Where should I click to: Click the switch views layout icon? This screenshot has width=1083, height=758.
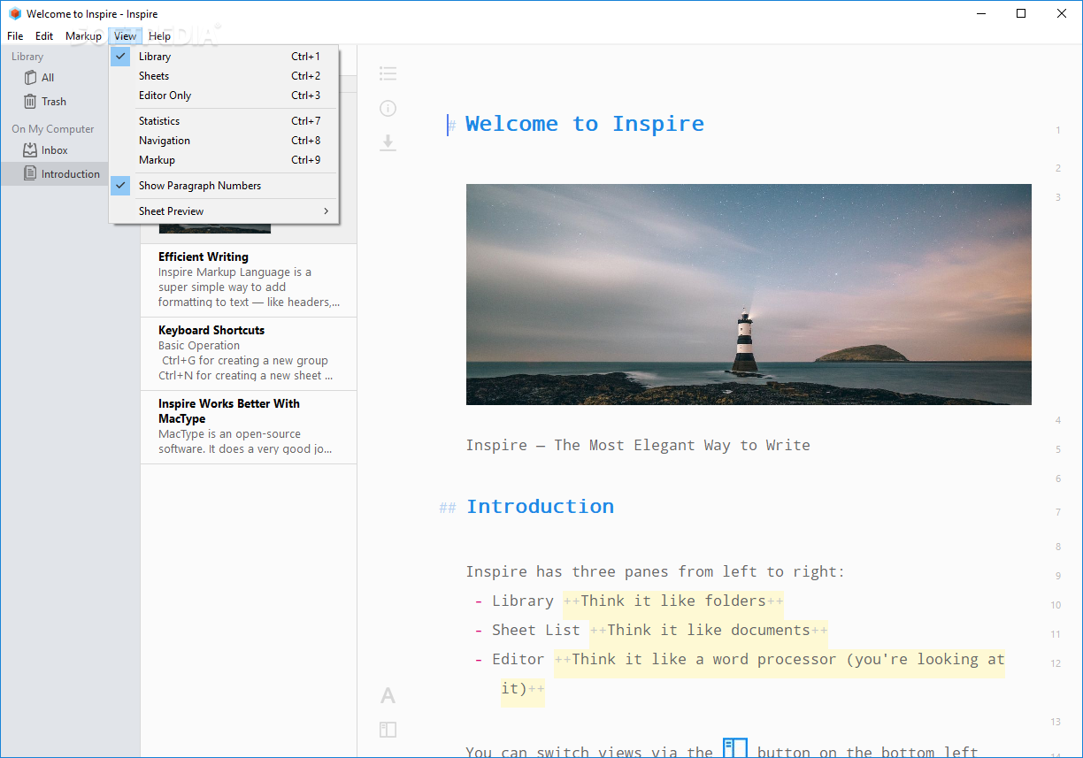(x=388, y=730)
